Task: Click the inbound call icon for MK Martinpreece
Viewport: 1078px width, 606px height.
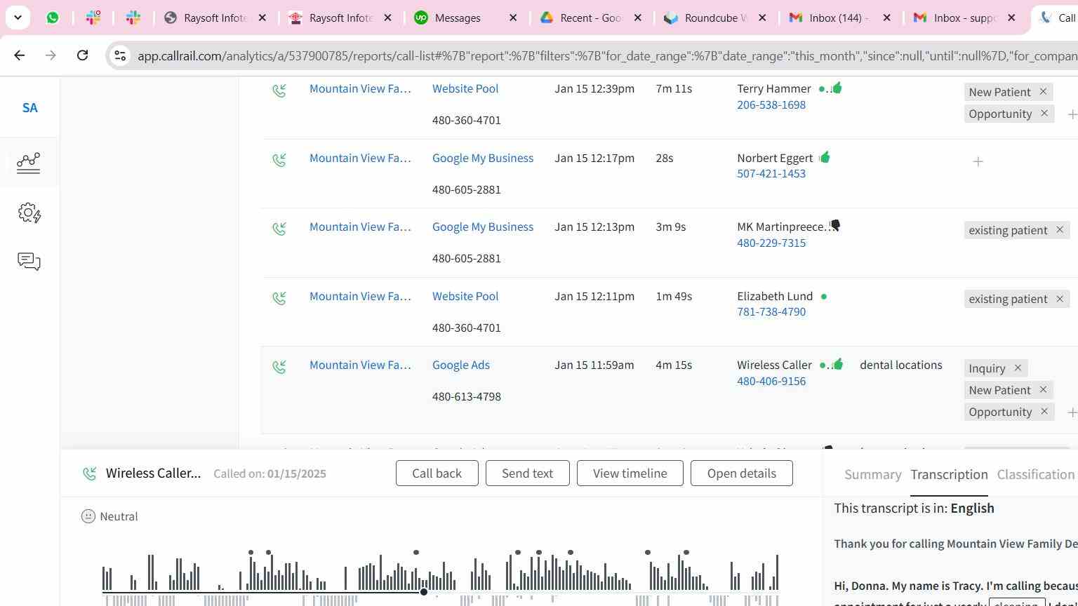Action: 279,229
